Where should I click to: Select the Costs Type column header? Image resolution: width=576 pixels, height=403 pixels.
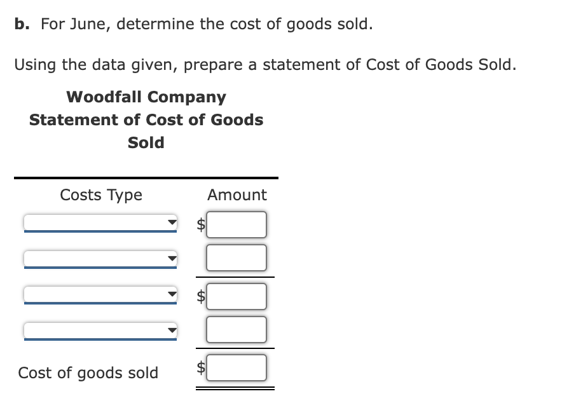pyautogui.click(x=100, y=195)
